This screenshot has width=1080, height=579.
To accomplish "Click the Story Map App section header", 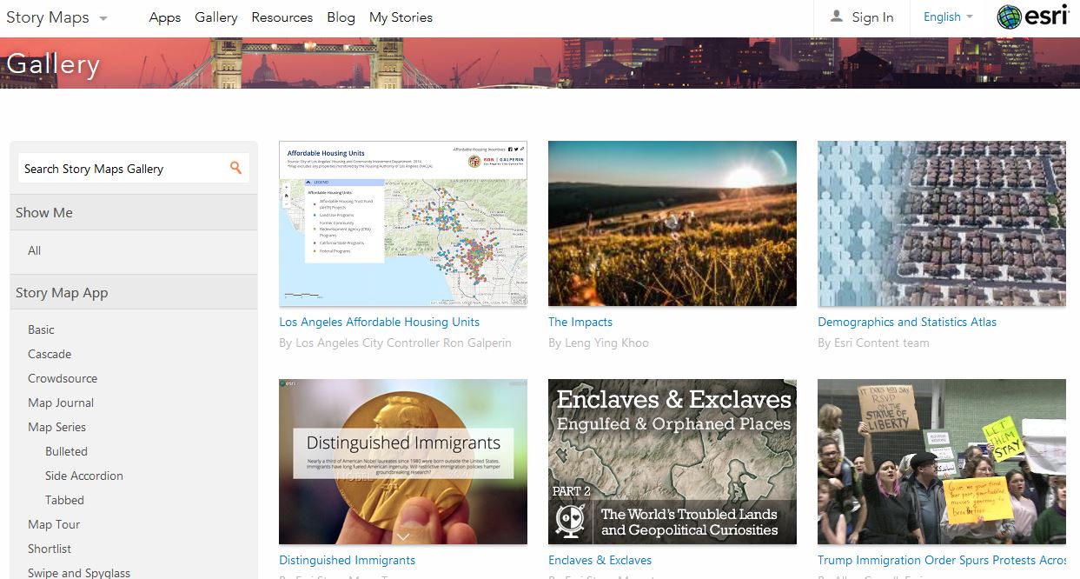I will pos(134,292).
